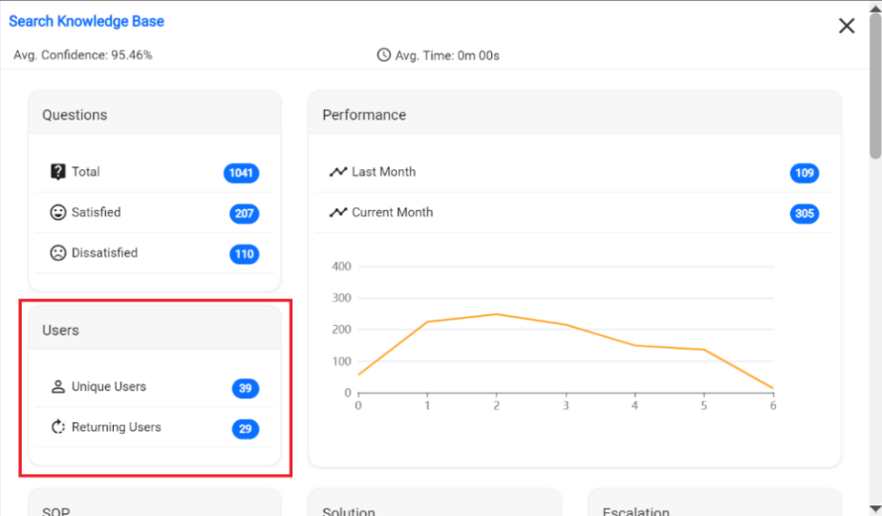This screenshot has height=516, width=882.
Task: Click the Unique Users label
Action: (x=109, y=387)
